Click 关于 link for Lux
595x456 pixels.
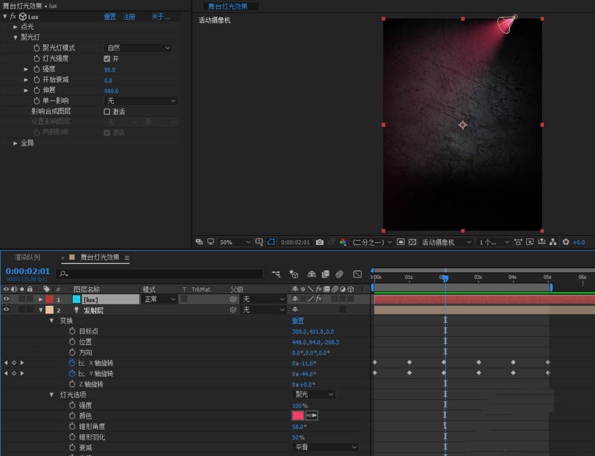click(x=161, y=16)
